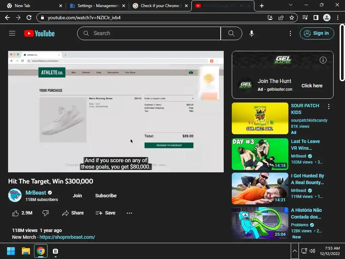345x259 pixels.
Task: Open Chrome from taskbar
Action: [x=41, y=251]
